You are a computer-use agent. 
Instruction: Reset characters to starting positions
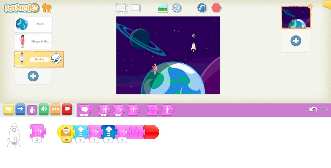click(x=202, y=8)
